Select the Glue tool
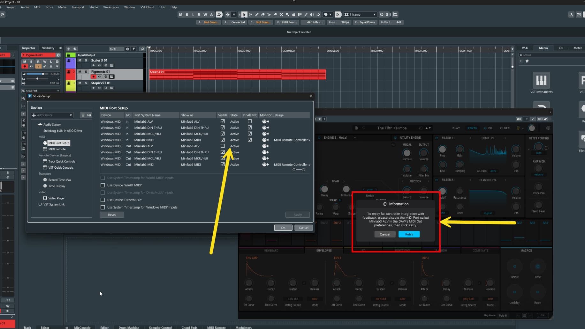 point(275,14)
